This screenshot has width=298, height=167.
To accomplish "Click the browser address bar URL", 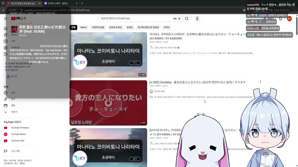I will point(57,10).
